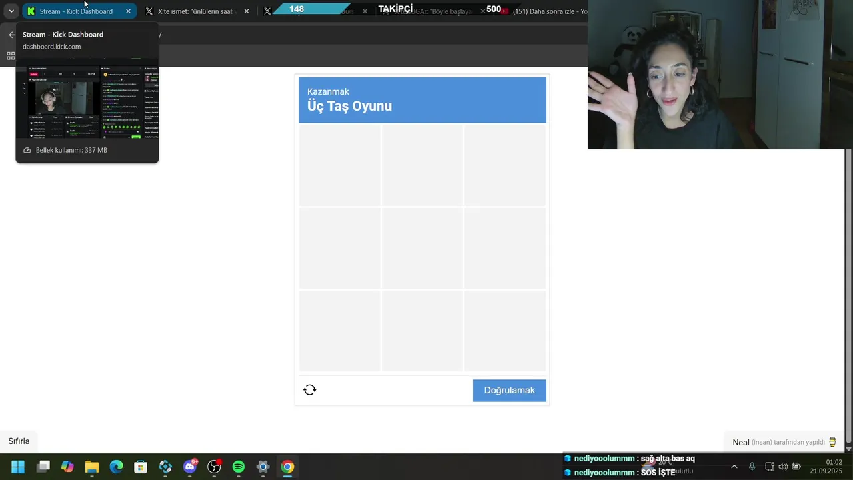Viewport: 853px width, 480px height.
Task: Click the page scrollbar down arrow
Action: pyautogui.click(x=848, y=449)
